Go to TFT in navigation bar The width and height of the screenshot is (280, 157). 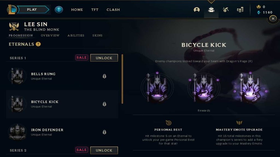tap(95, 10)
